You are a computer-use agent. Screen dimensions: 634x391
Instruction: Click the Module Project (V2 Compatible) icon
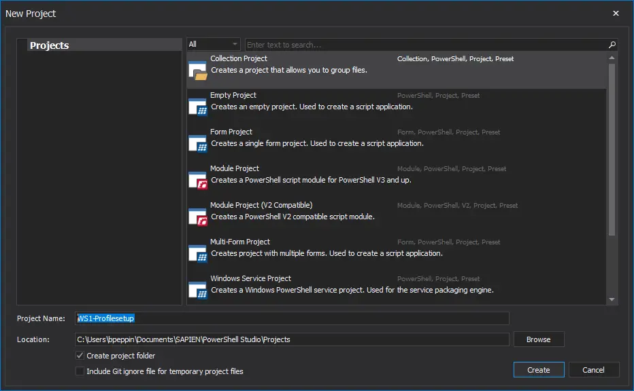(x=198, y=217)
